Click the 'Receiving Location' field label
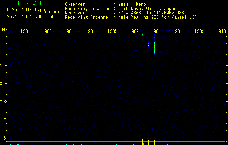 (88, 9)
